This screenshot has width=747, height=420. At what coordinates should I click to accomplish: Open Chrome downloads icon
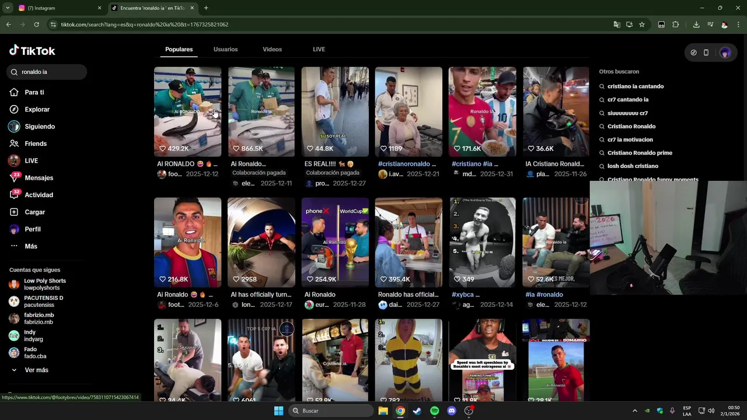tap(696, 24)
